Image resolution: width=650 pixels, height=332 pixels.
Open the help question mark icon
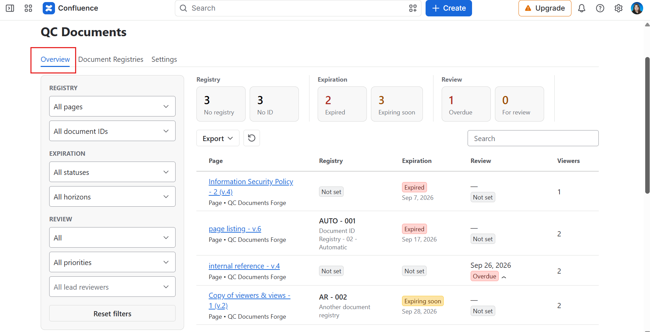pos(600,8)
